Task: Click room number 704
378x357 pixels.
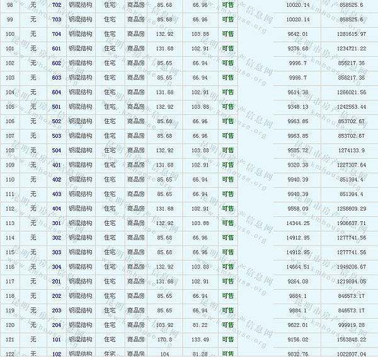Action: pos(57,34)
